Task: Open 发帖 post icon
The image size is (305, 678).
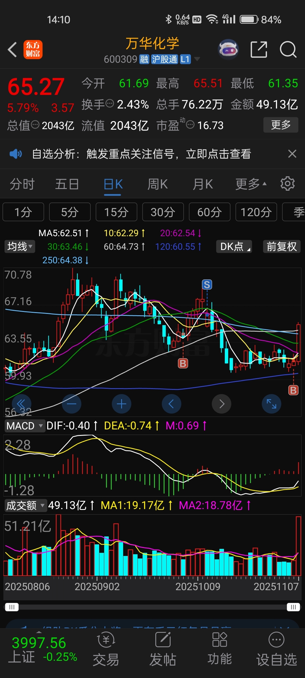Action: click(x=163, y=649)
